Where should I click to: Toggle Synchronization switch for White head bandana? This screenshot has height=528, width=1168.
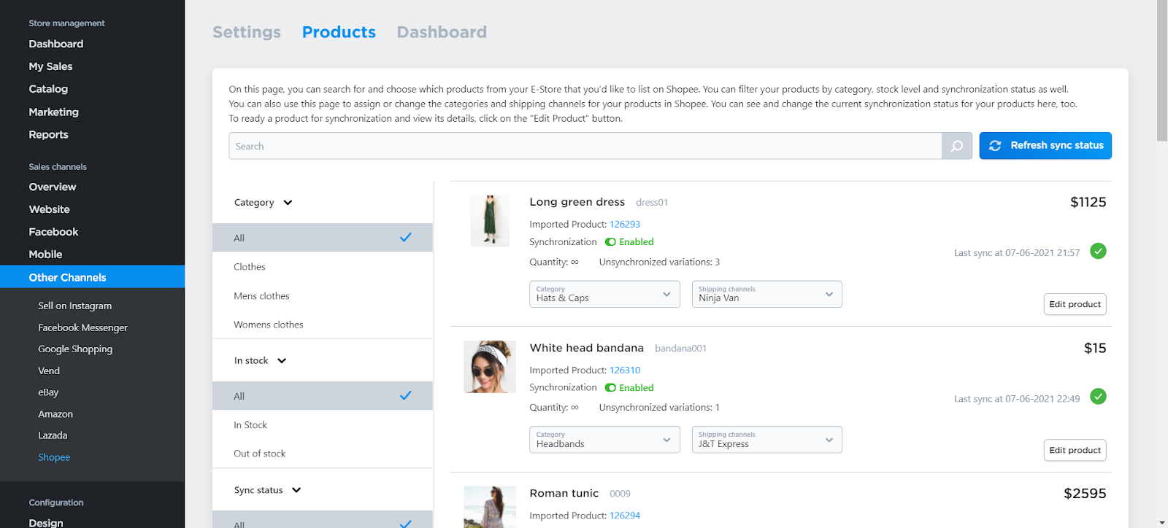pyautogui.click(x=610, y=388)
